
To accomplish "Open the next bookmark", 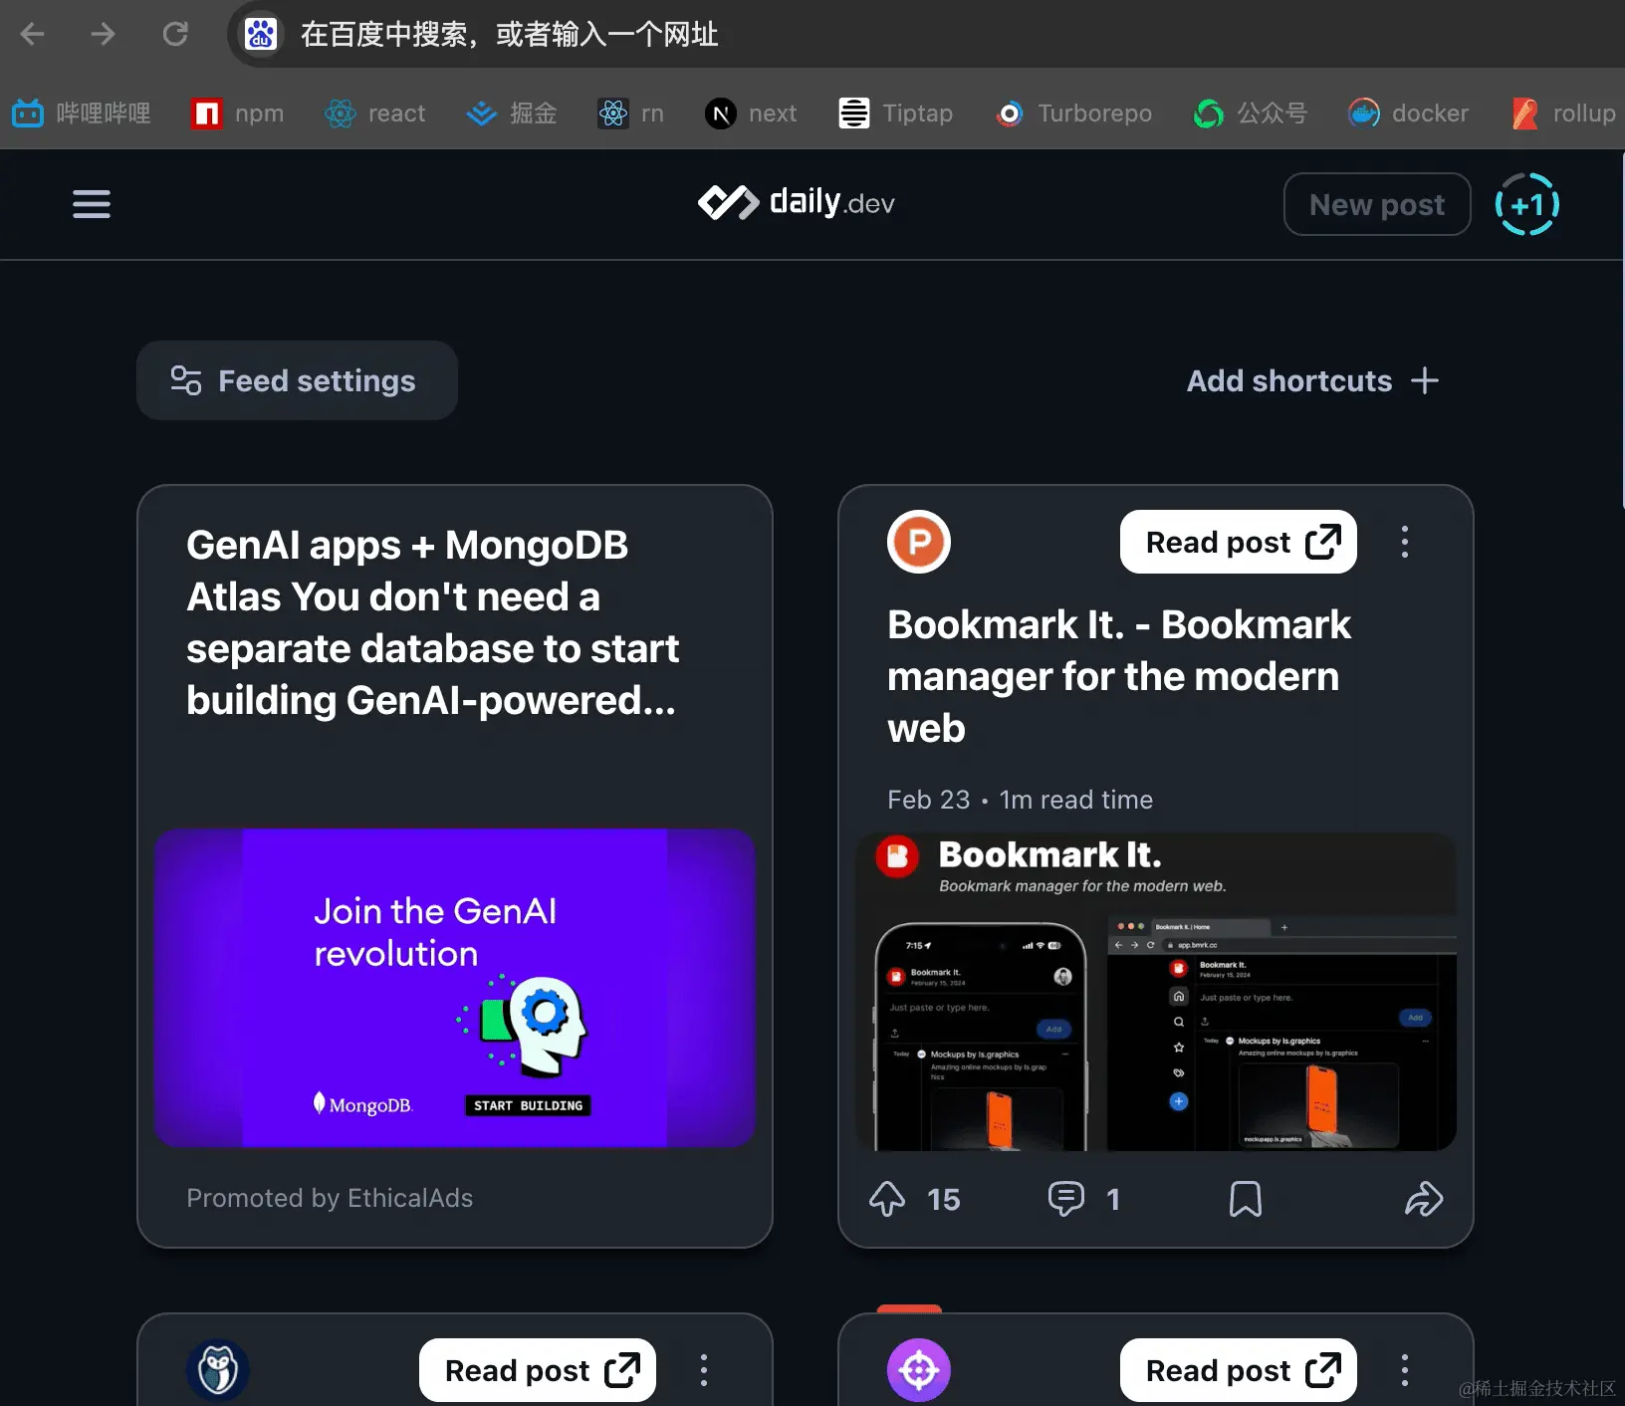I will click(751, 114).
